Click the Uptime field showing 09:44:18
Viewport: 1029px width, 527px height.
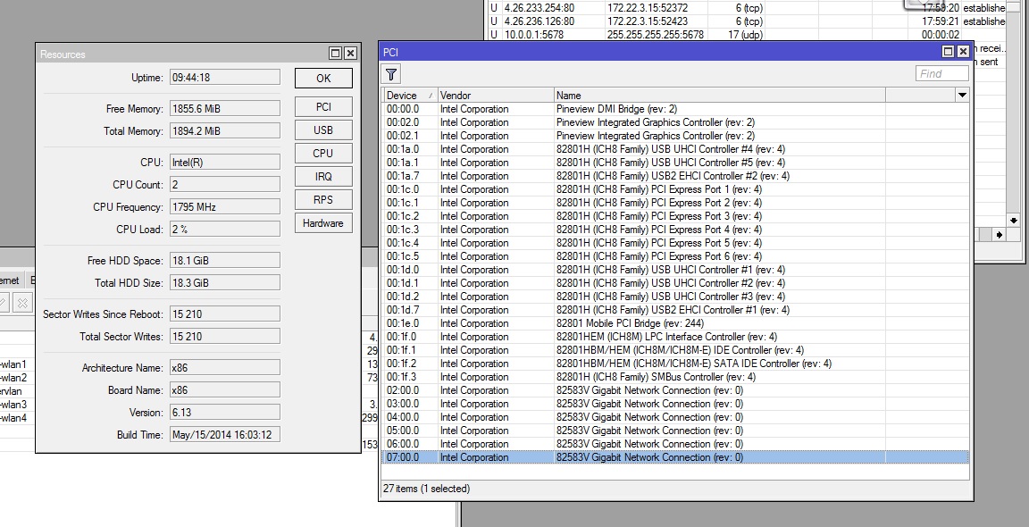click(225, 78)
